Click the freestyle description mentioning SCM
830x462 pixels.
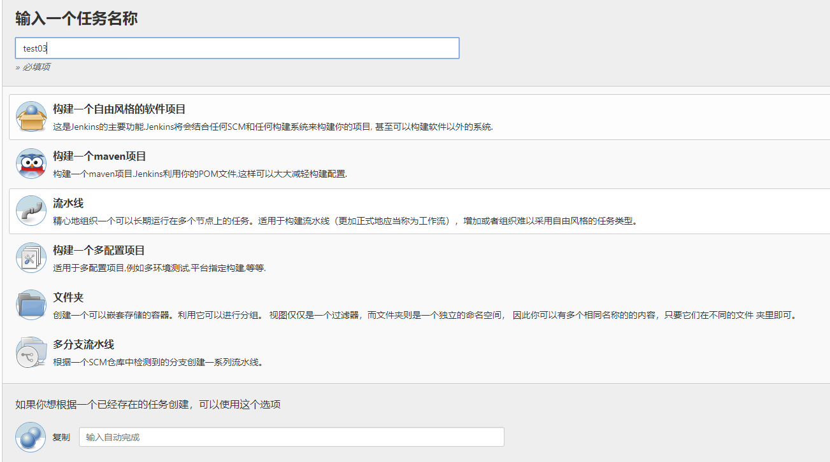273,127
